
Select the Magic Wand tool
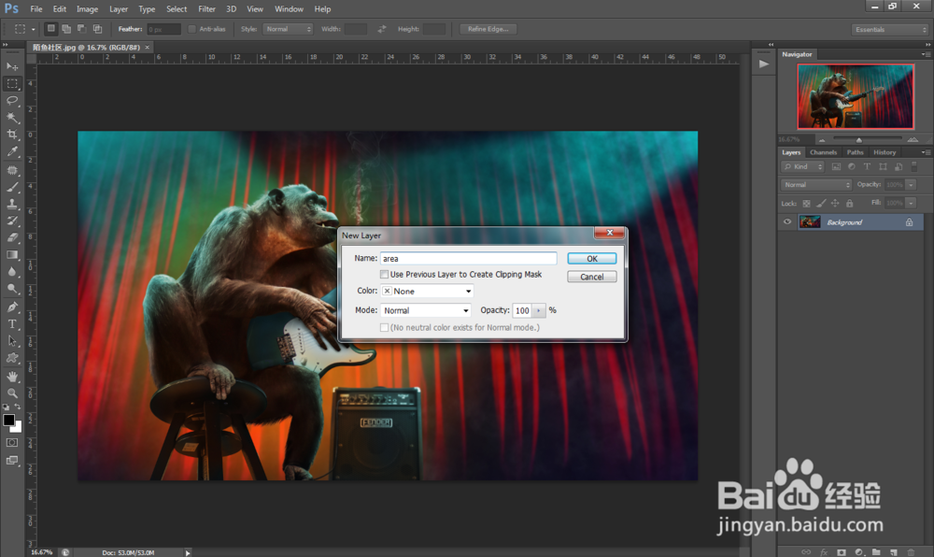coord(12,118)
